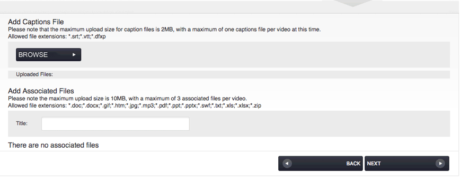Click the Add Associated Files heading

pos(41,91)
